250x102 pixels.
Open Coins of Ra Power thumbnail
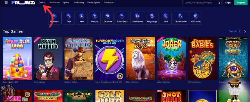(x=233, y=58)
